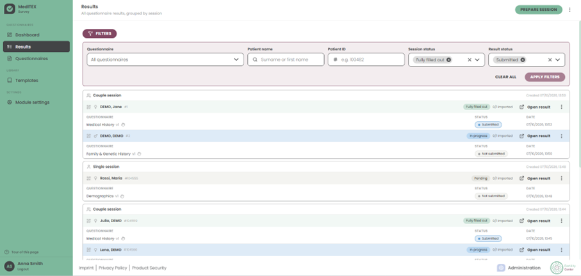Click Clear All filters
Viewport: 581px width, 276px height.
tap(505, 77)
